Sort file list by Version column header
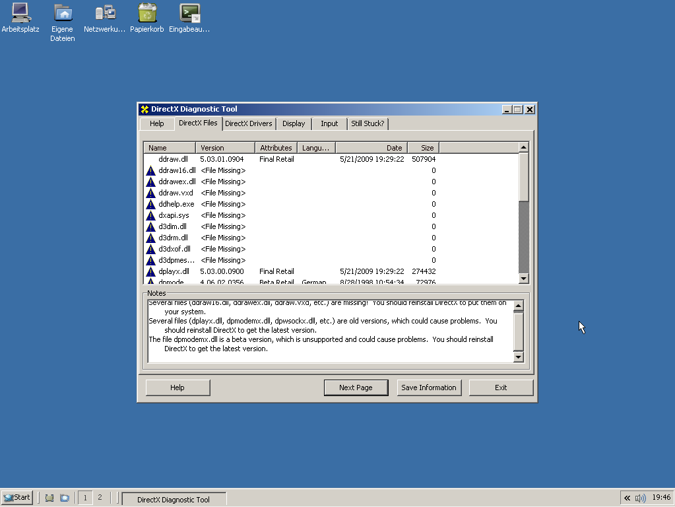 225,148
